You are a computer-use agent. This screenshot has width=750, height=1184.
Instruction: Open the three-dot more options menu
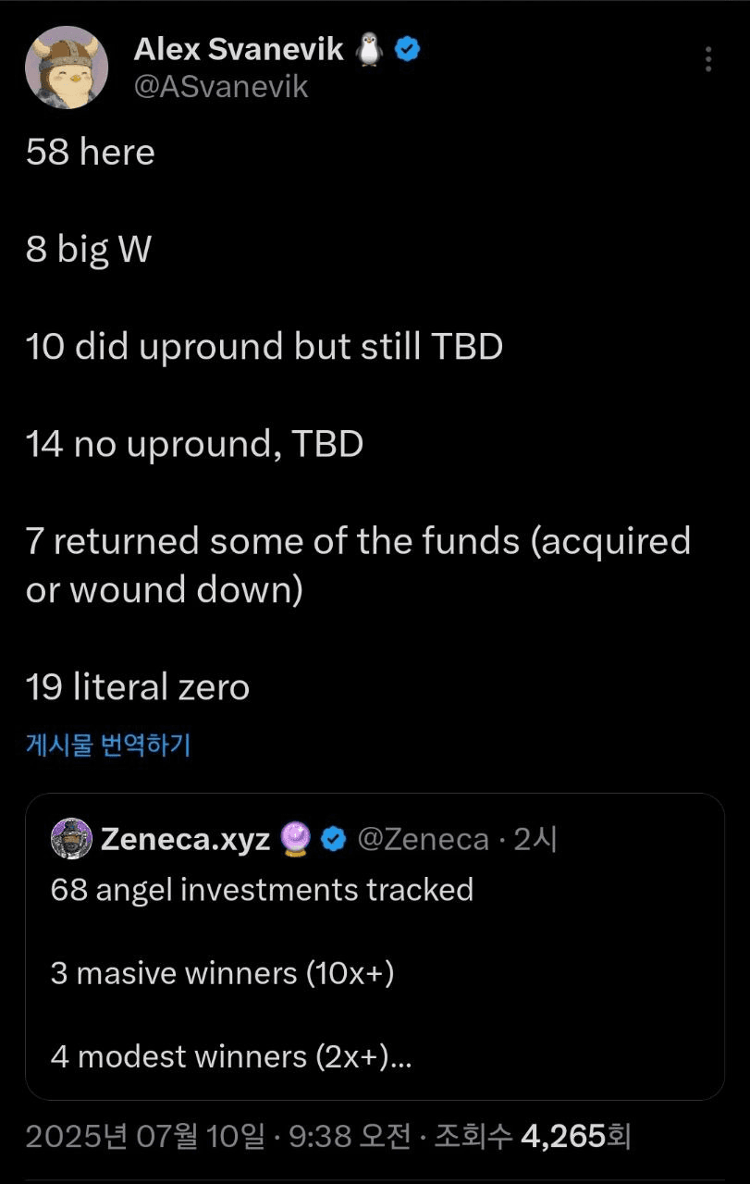pyautogui.click(x=708, y=59)
